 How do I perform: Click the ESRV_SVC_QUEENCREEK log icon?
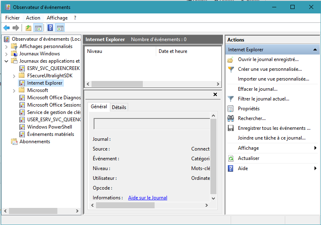(22, 68)
